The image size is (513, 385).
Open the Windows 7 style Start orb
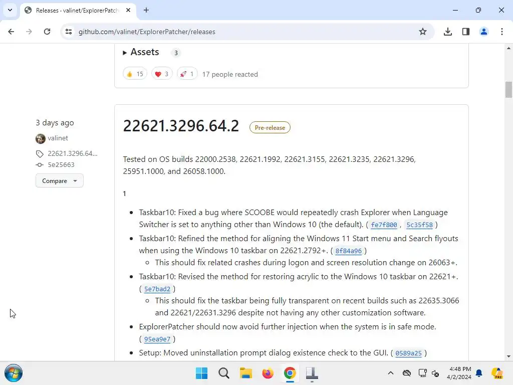click(14, 373)
